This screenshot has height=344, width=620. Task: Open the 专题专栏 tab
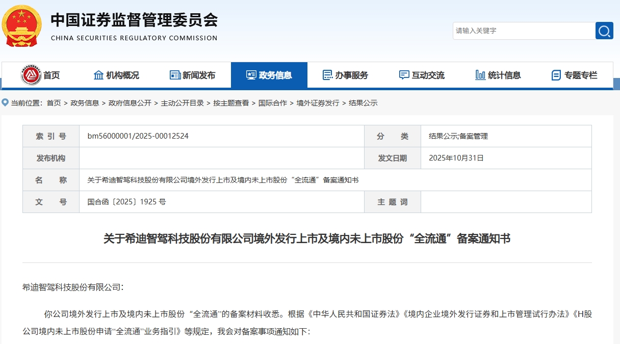575,75
